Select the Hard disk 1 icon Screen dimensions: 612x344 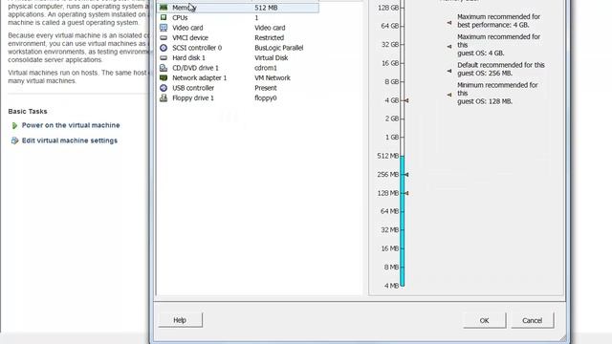point(164,57)
